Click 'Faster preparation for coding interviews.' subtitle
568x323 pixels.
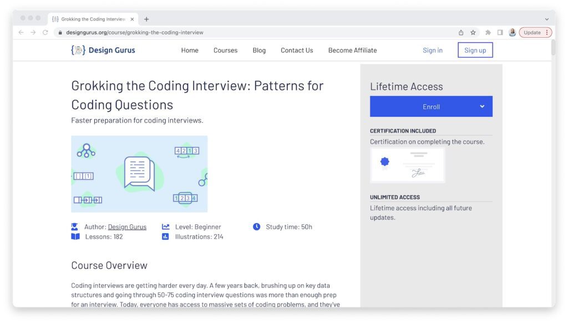pyautogui.click(x=138, y=120)
